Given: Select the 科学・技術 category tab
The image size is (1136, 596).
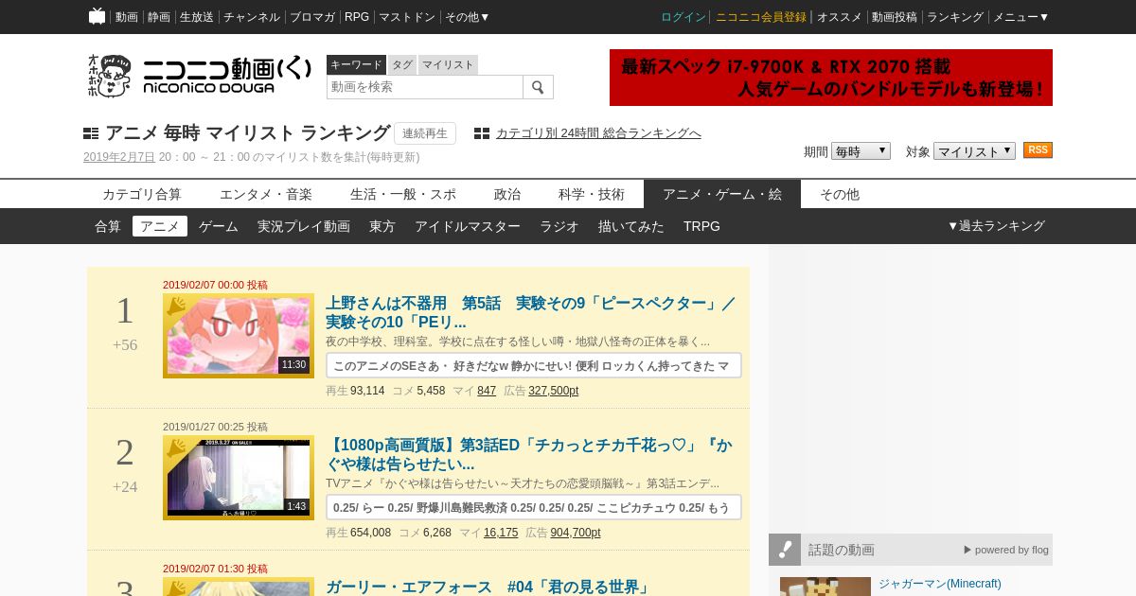Looking at the screenshot, I should [592, 194].
